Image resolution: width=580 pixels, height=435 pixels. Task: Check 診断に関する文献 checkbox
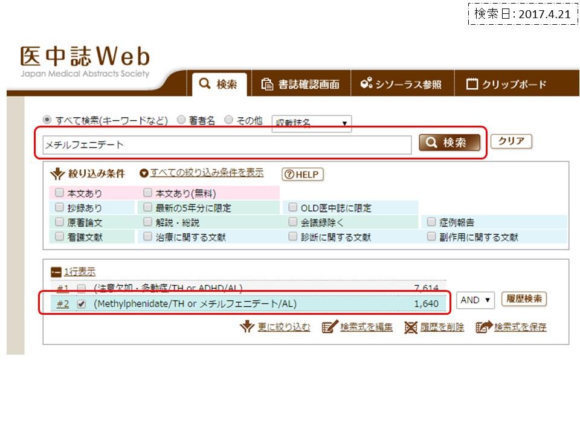292,236
